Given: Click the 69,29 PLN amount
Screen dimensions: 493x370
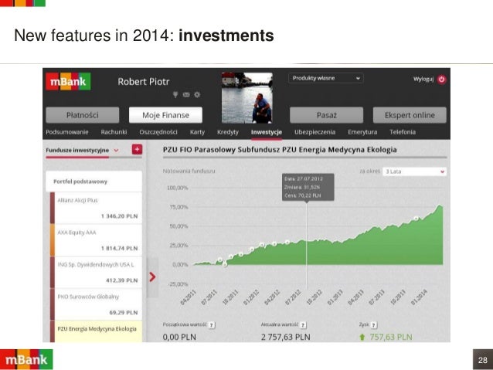Looking at the screenshot, I should click(124, 313).
